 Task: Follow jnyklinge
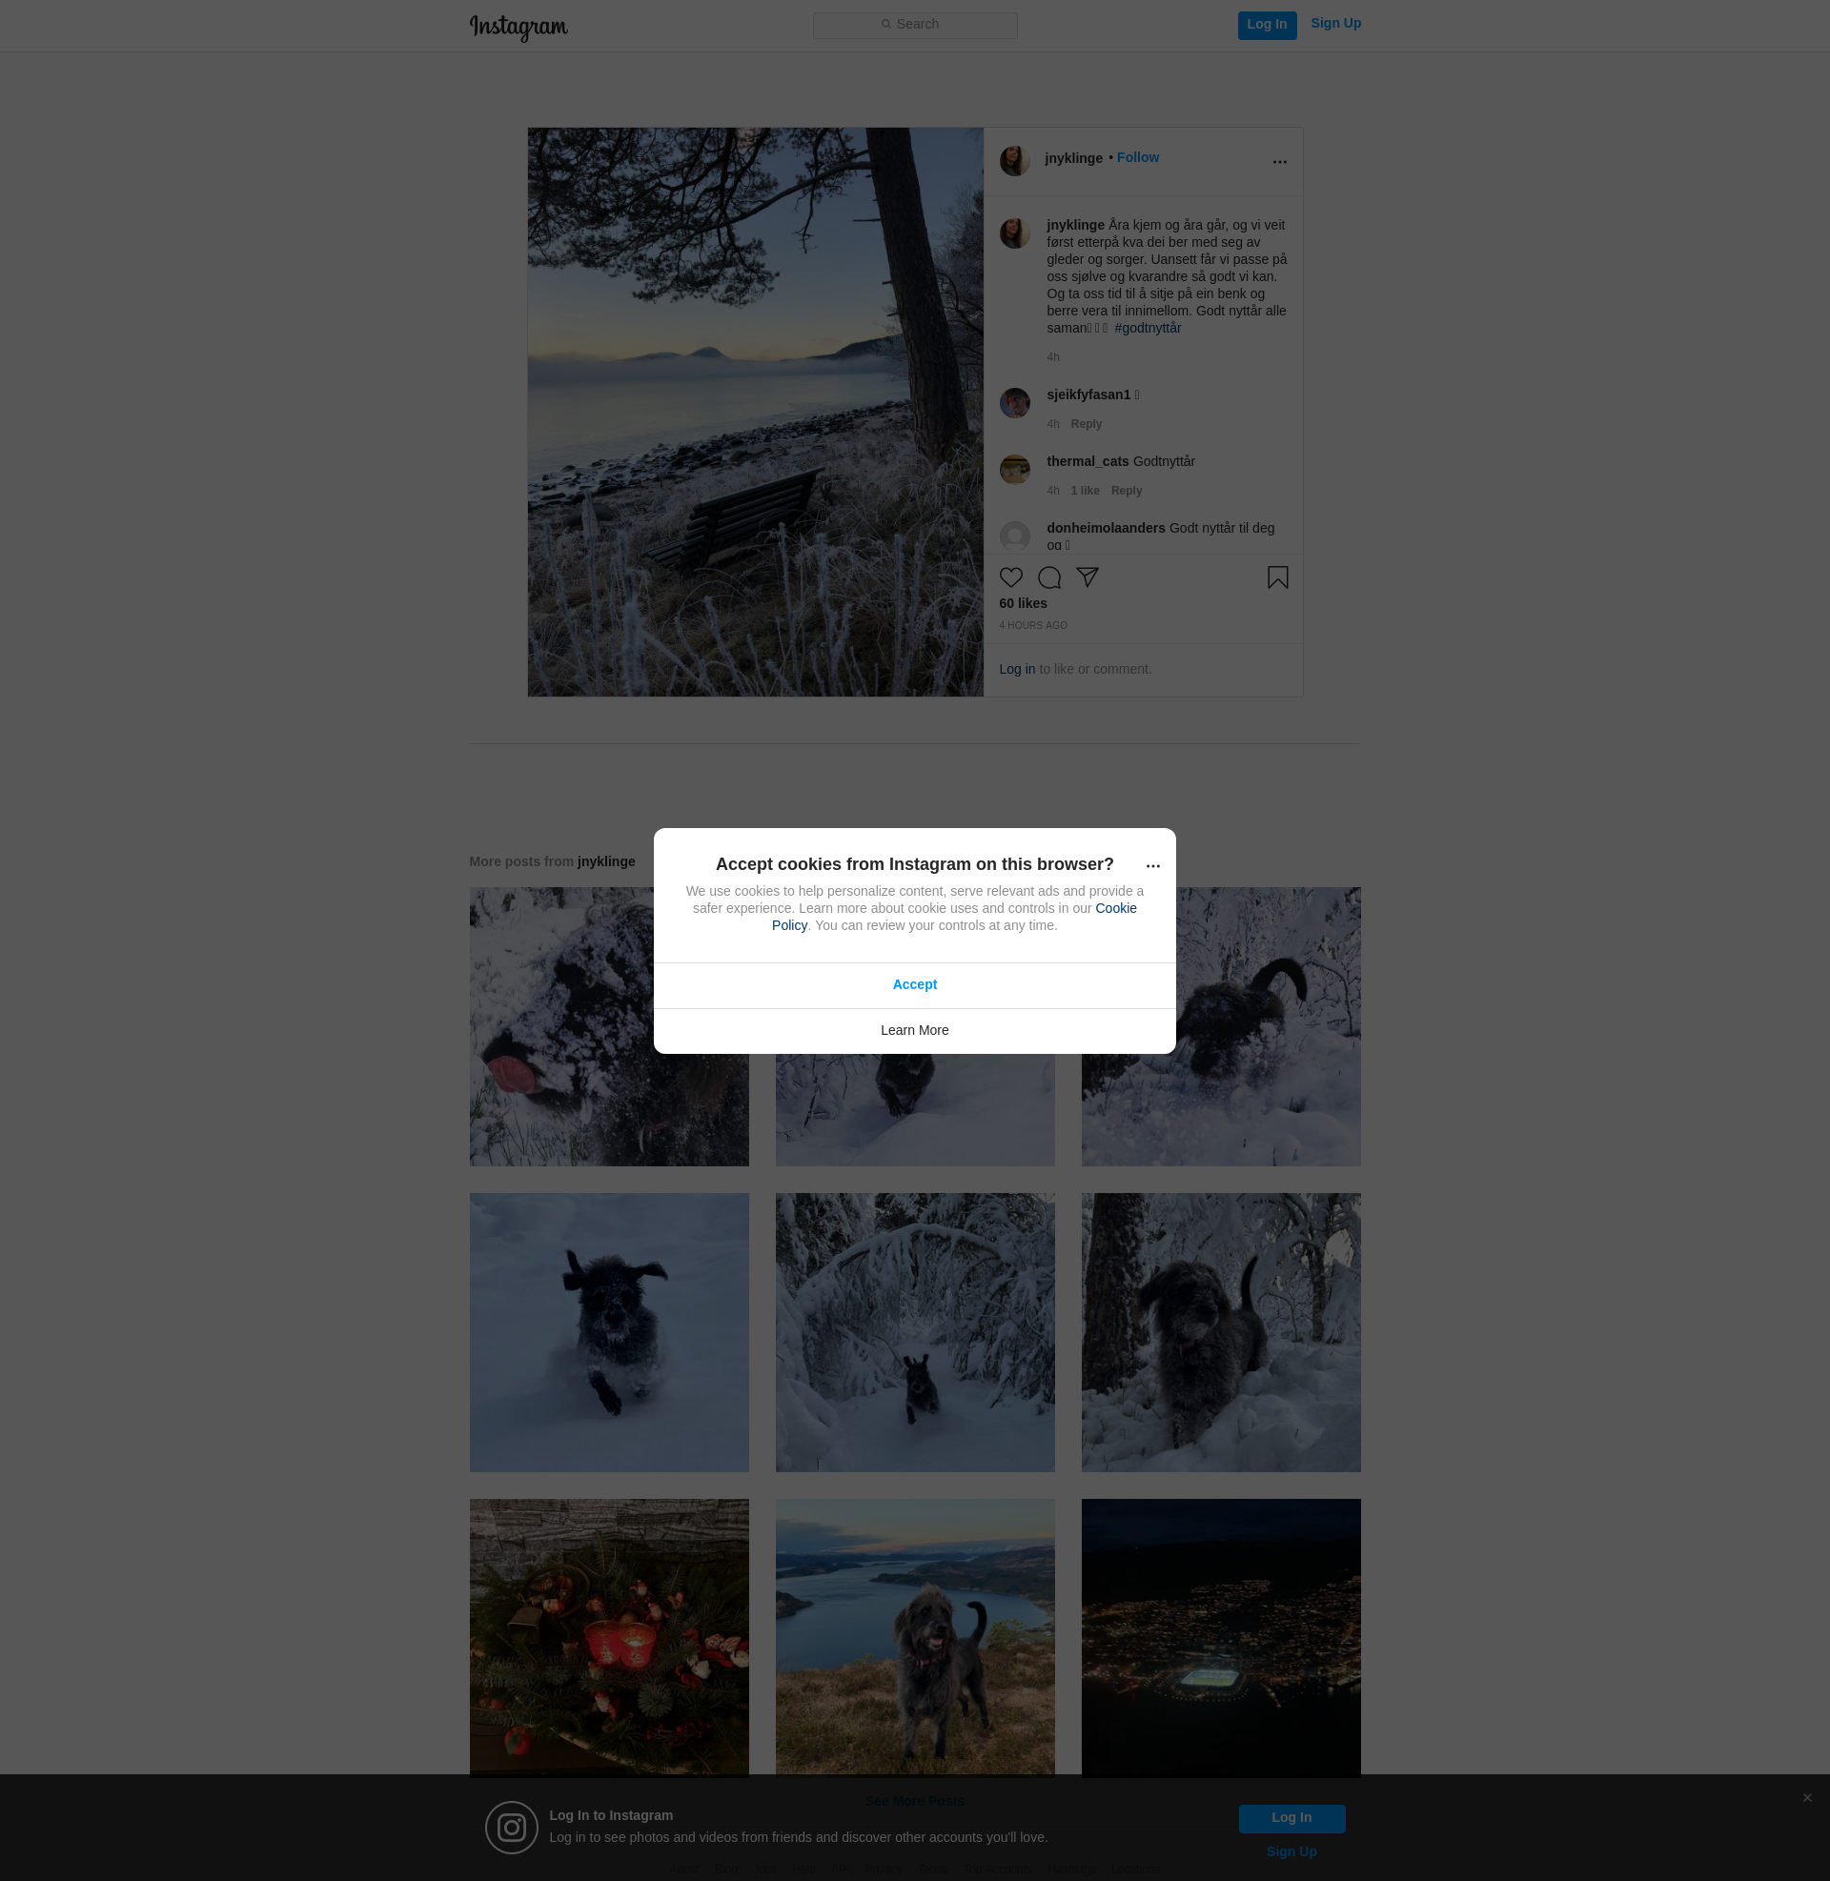tap(1137, 157)
